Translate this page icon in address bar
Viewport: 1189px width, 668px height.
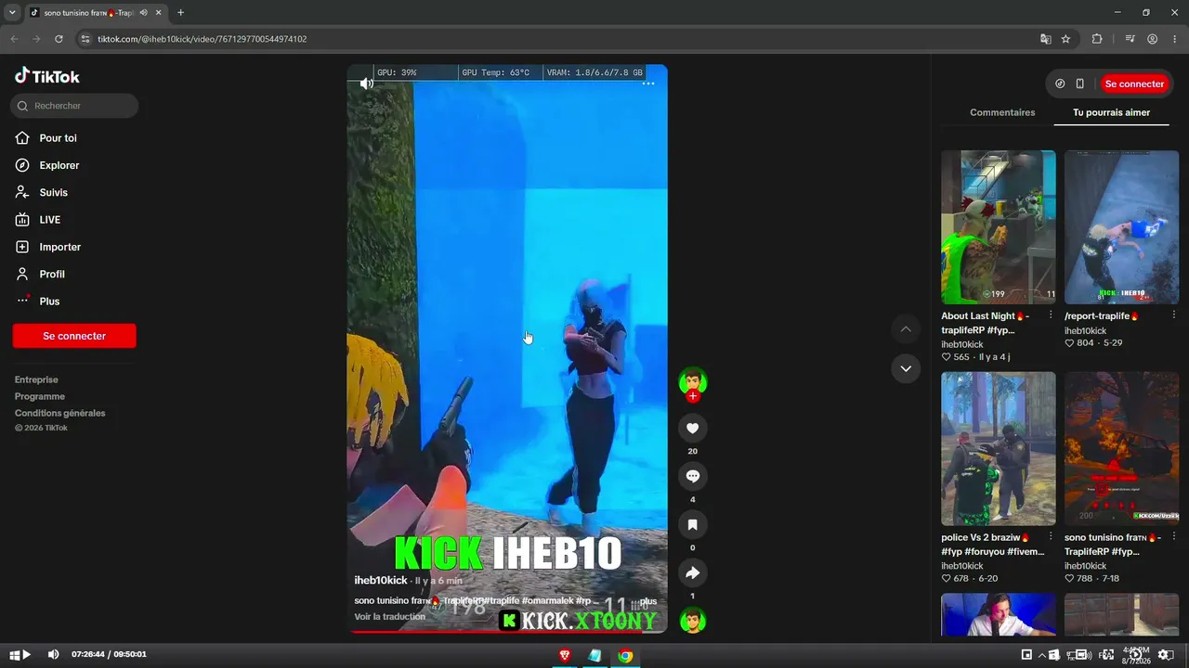(x=1046, y=39)
